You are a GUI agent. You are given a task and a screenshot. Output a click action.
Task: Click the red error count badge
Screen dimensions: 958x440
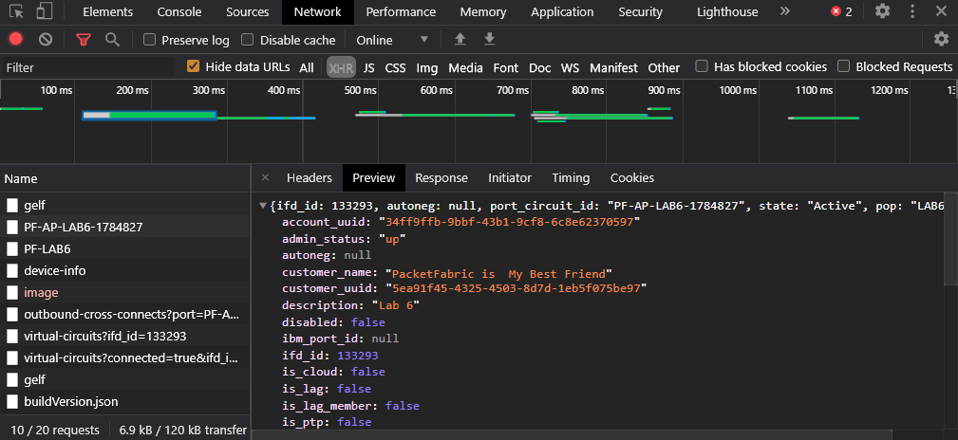pos(841,11)
